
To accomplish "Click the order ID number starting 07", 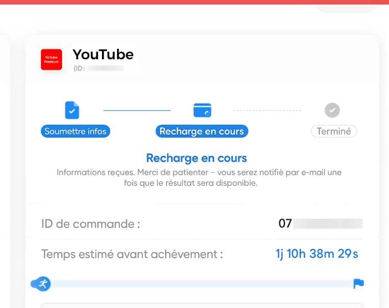I will coord(320,224).
